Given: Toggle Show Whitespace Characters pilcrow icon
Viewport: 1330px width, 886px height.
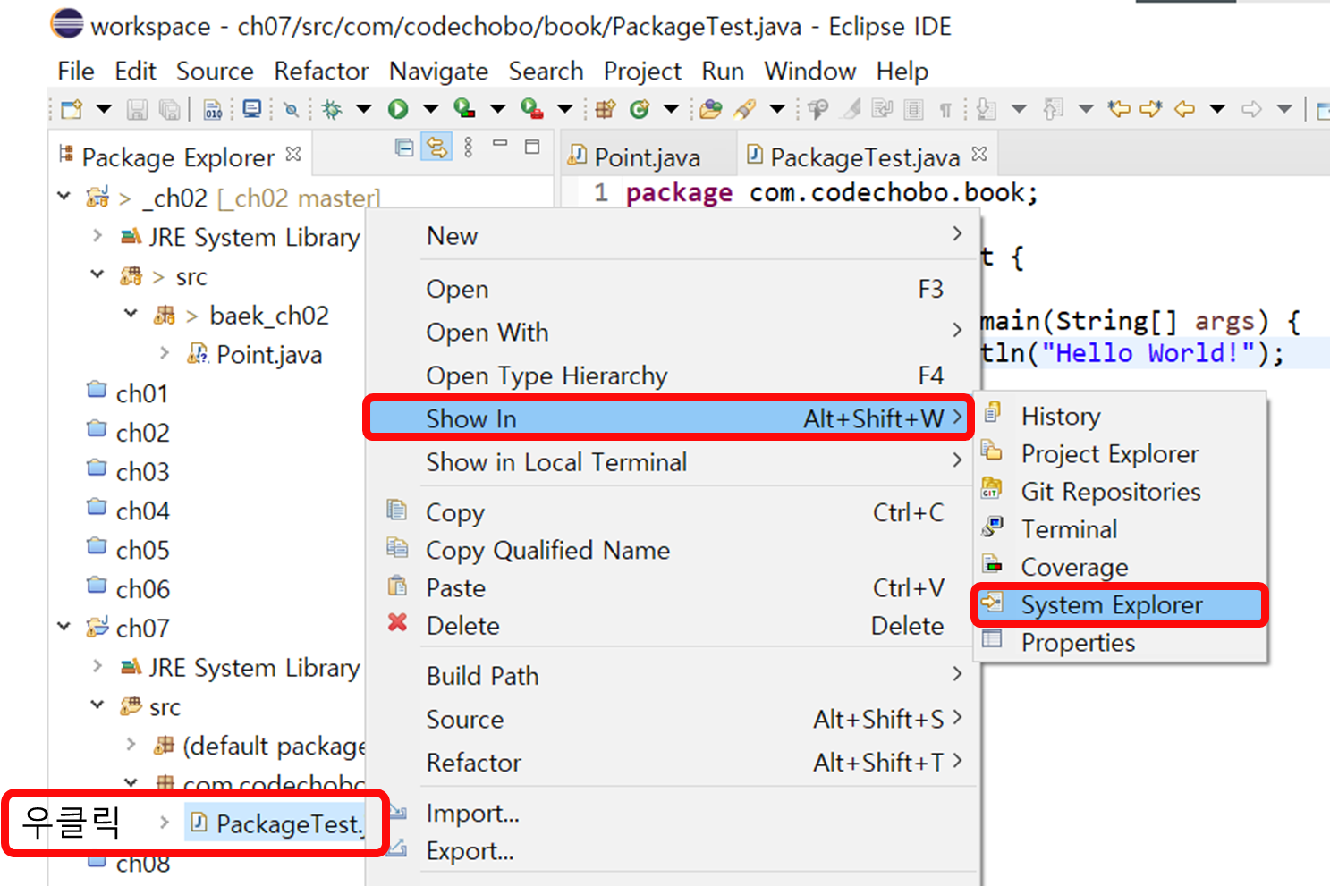Looking at the screenshot, I should tap(945, 110).
